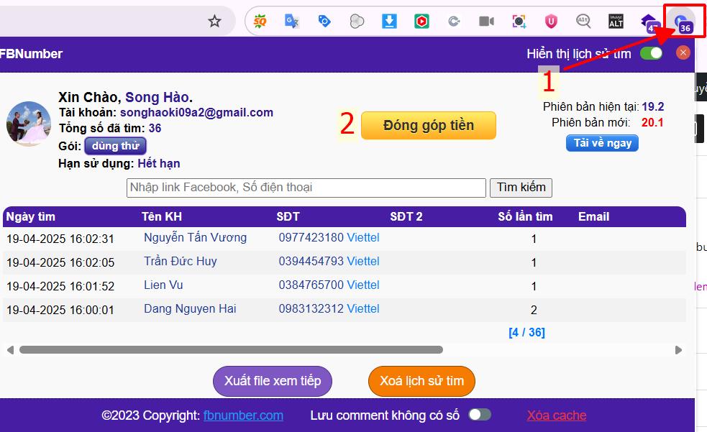Click the 'Ngày tìm' column header
The width and height of the screenshot is (707, 432).
31,216
